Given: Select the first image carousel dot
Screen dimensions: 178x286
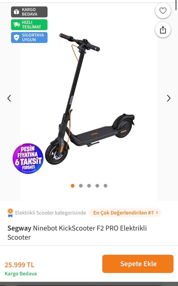Looking at the screenshot, I should (73, 186).
